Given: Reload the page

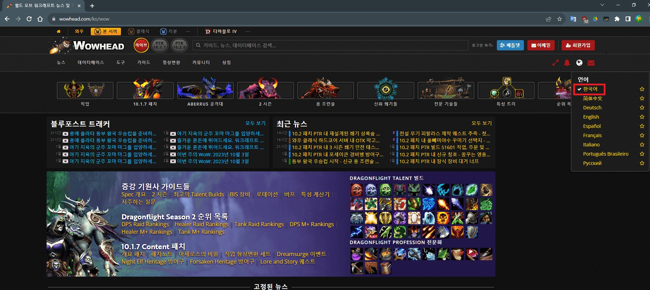Looking at the screenshot, I should [x=29, y=19].
